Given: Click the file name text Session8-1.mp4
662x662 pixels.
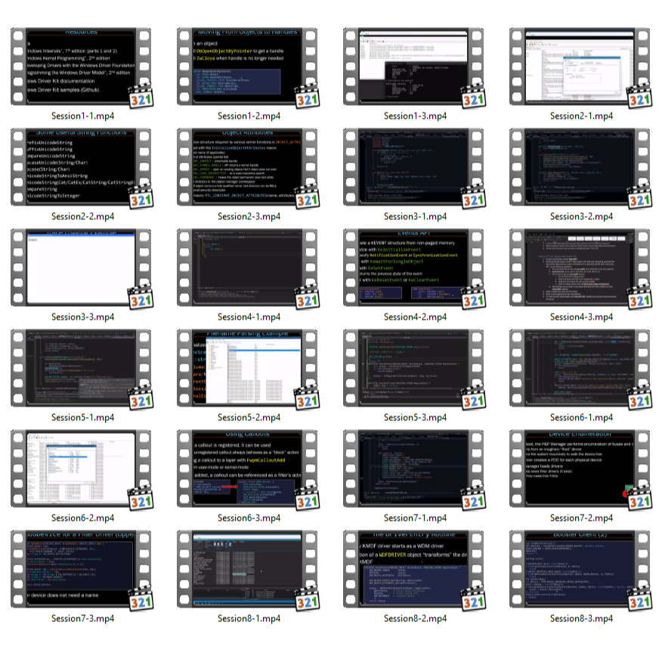Looking at the screenshot, I should 249,618.
